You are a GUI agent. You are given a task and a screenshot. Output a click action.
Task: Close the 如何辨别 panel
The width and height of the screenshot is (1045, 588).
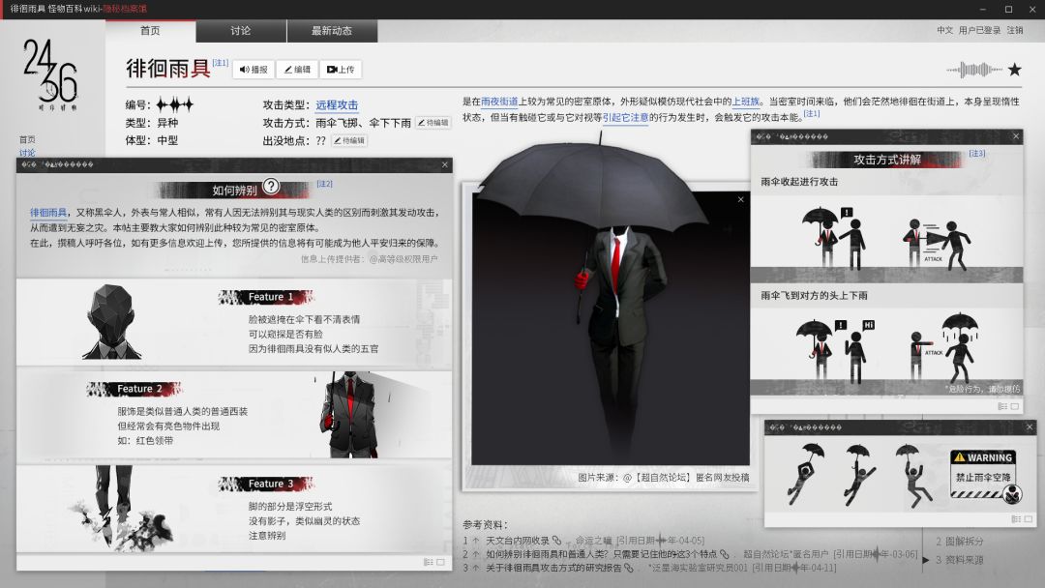coord(445,164)
